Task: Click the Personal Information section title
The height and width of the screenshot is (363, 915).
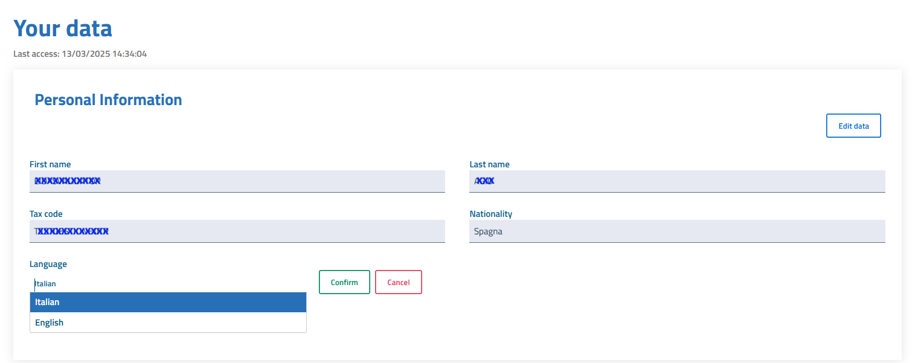Action: coord(108,100)
